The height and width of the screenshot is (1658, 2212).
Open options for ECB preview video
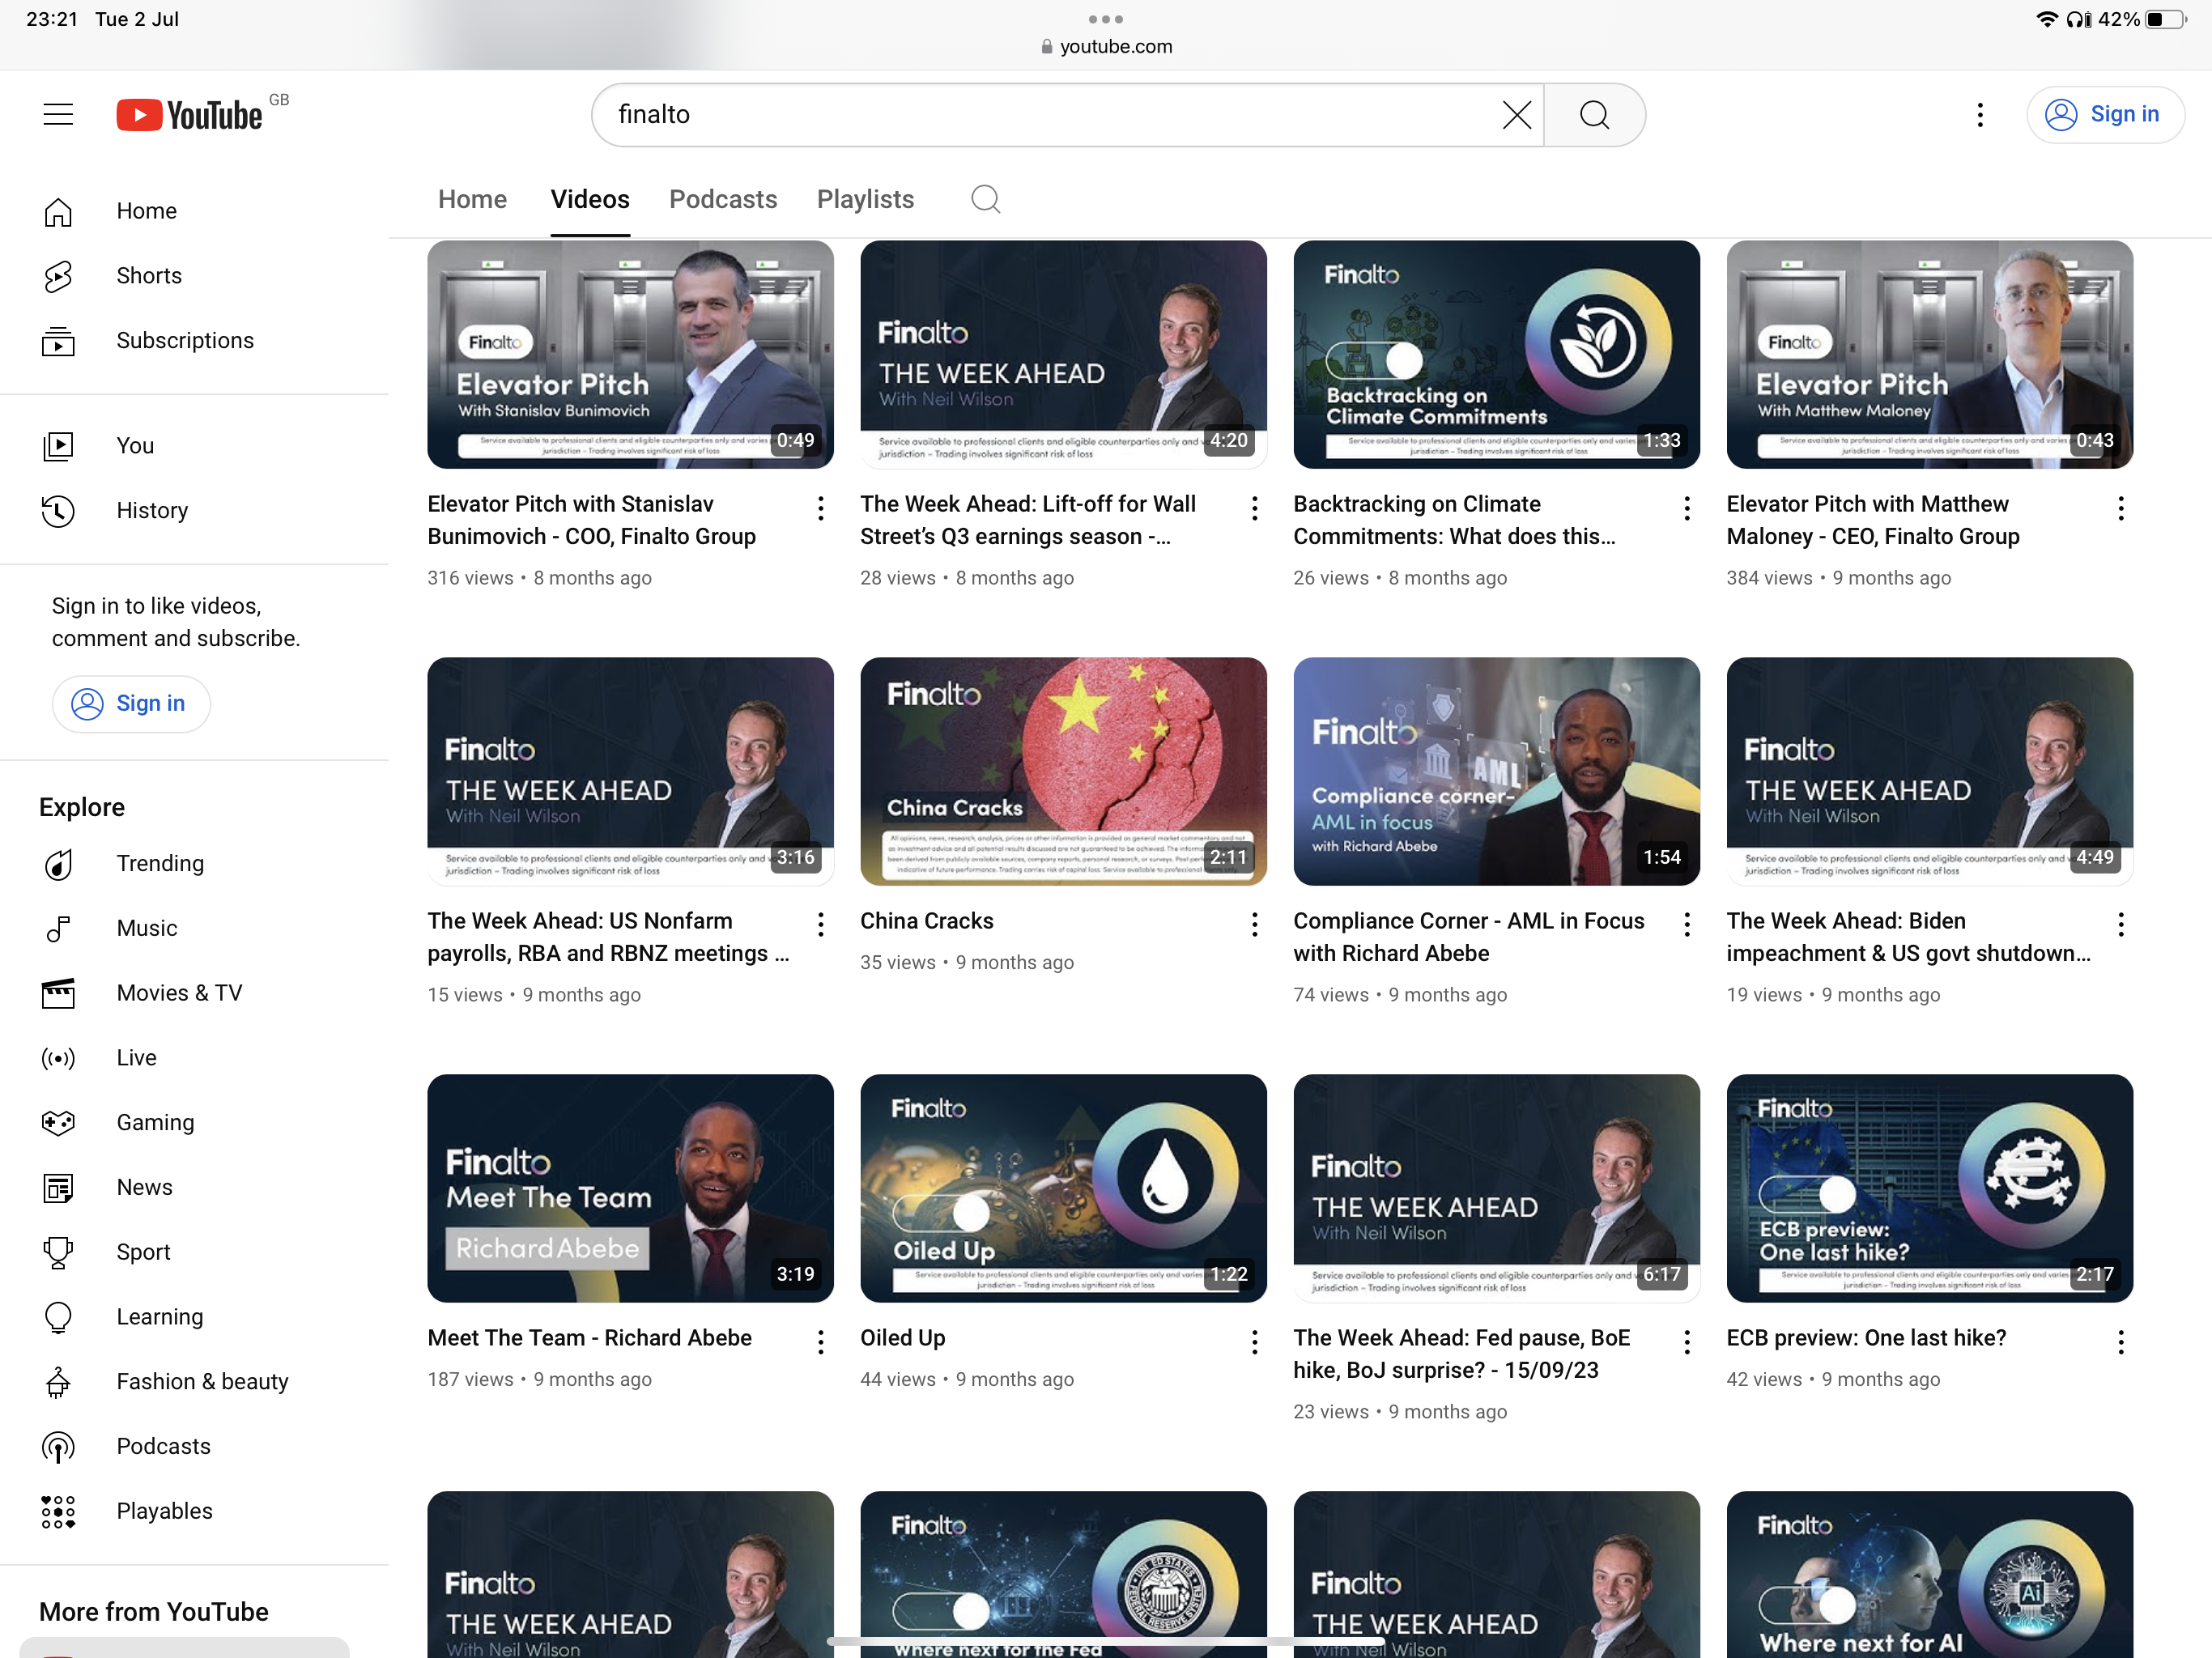2120,1341
